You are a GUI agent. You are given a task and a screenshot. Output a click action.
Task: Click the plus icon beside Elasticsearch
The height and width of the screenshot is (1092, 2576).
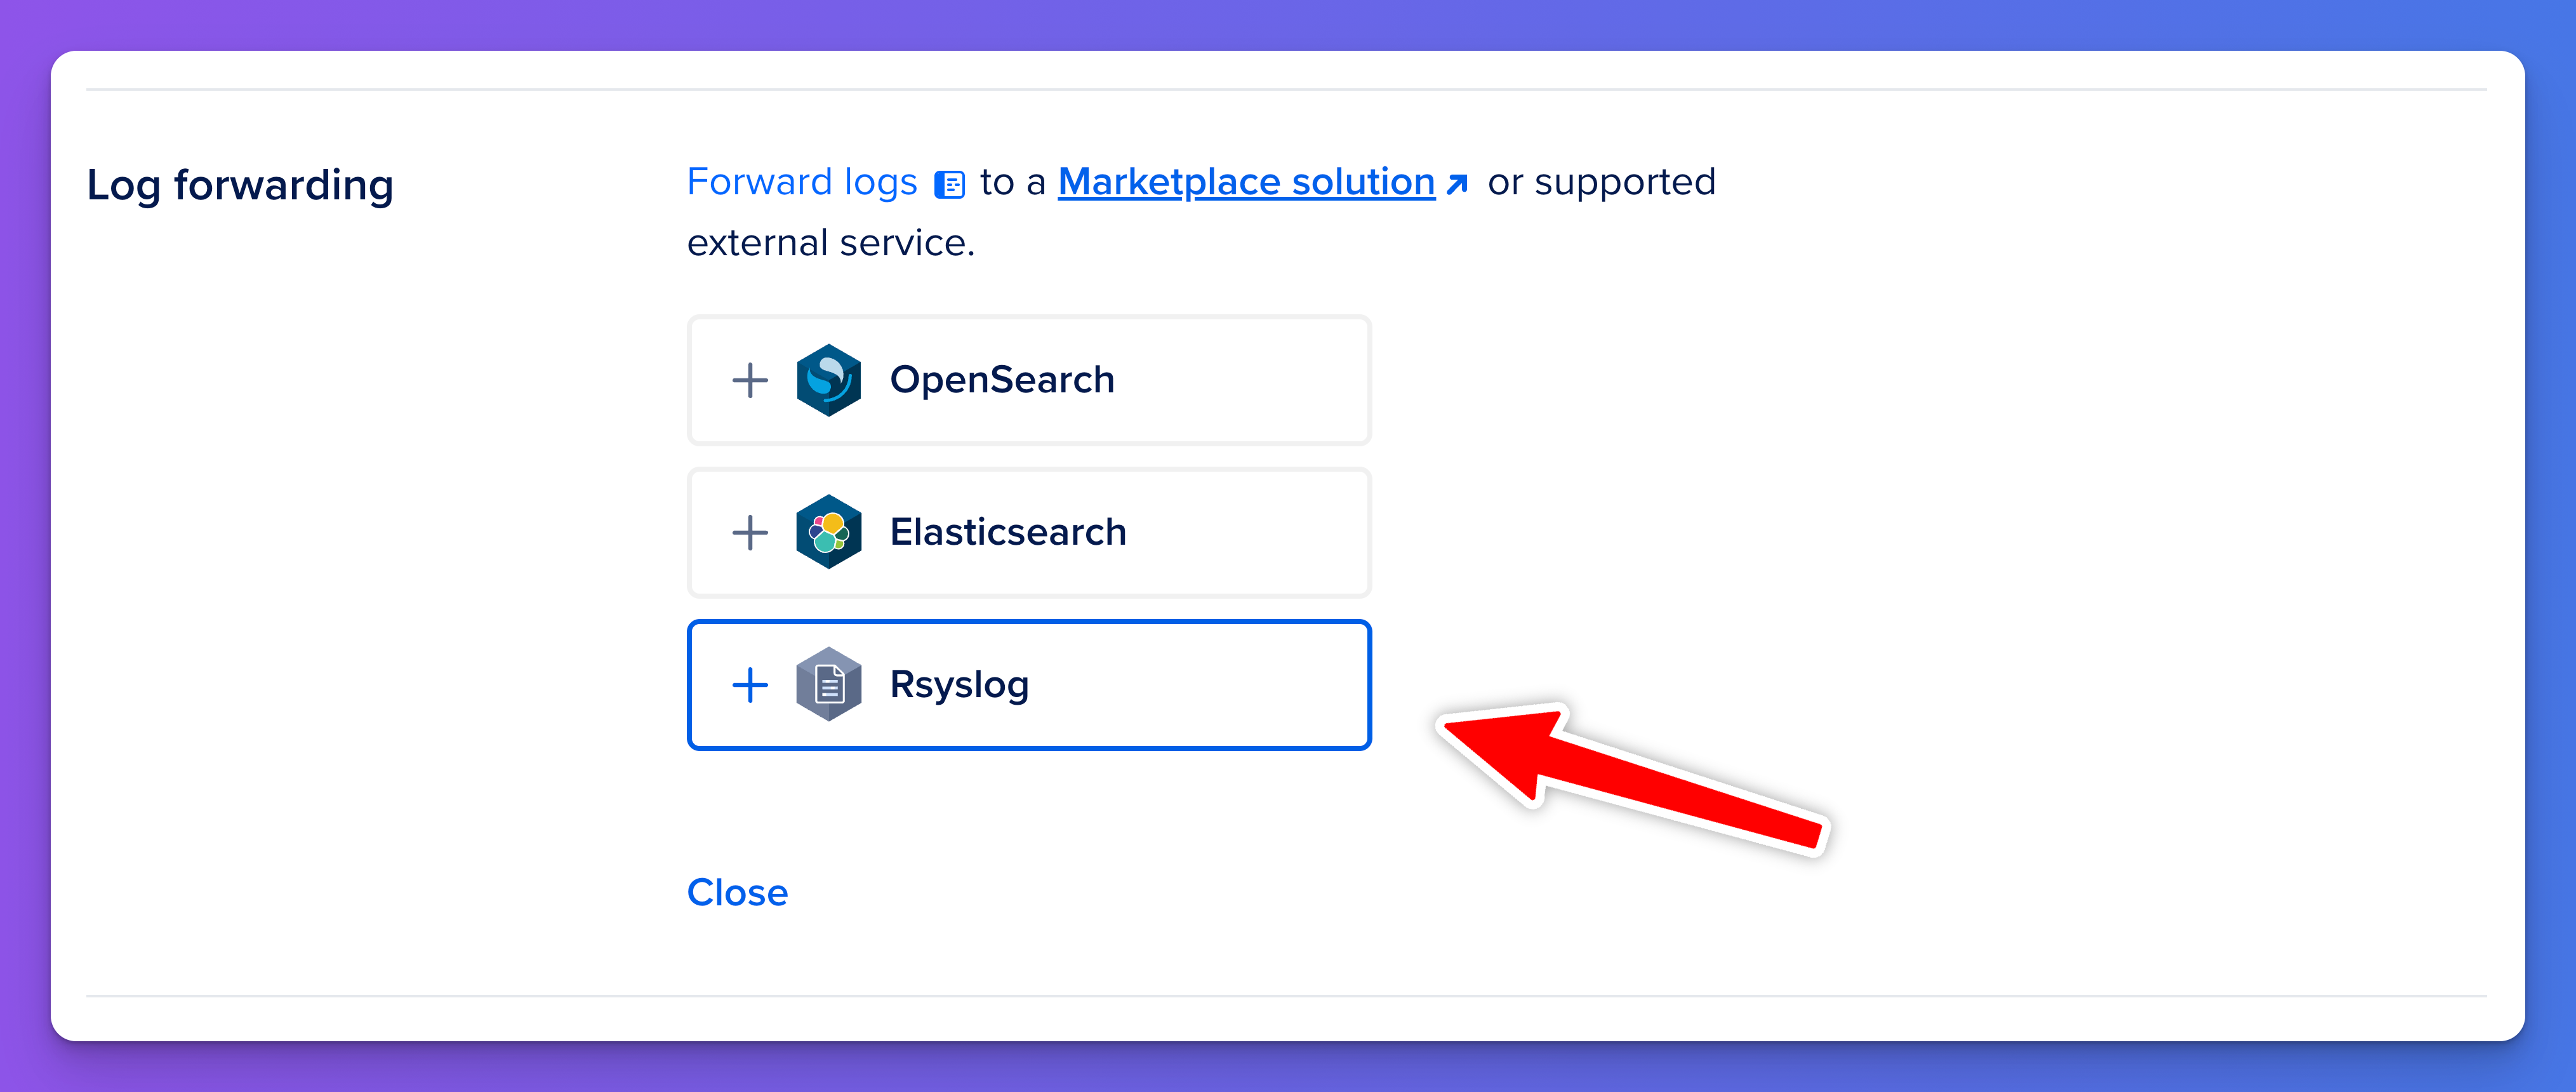coord(750,532)
